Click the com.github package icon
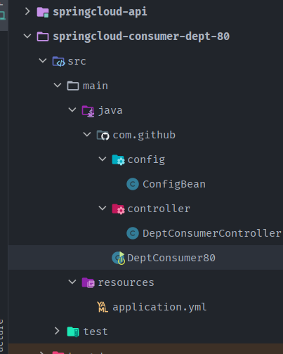This screenshot has height=354, width=283. point(103,136)
